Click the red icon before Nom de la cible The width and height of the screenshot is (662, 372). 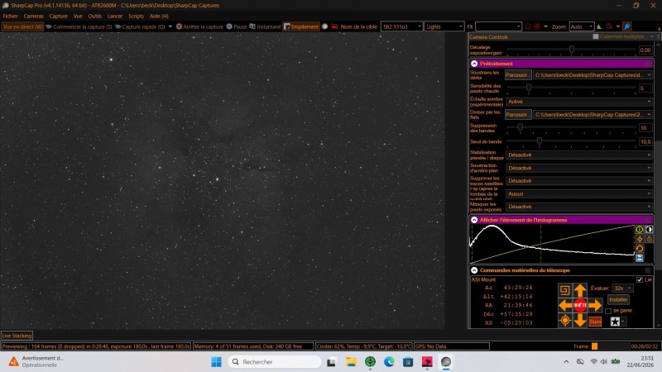point(334,26)
